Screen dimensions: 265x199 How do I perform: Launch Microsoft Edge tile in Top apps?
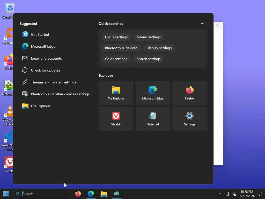pos(153,93)
